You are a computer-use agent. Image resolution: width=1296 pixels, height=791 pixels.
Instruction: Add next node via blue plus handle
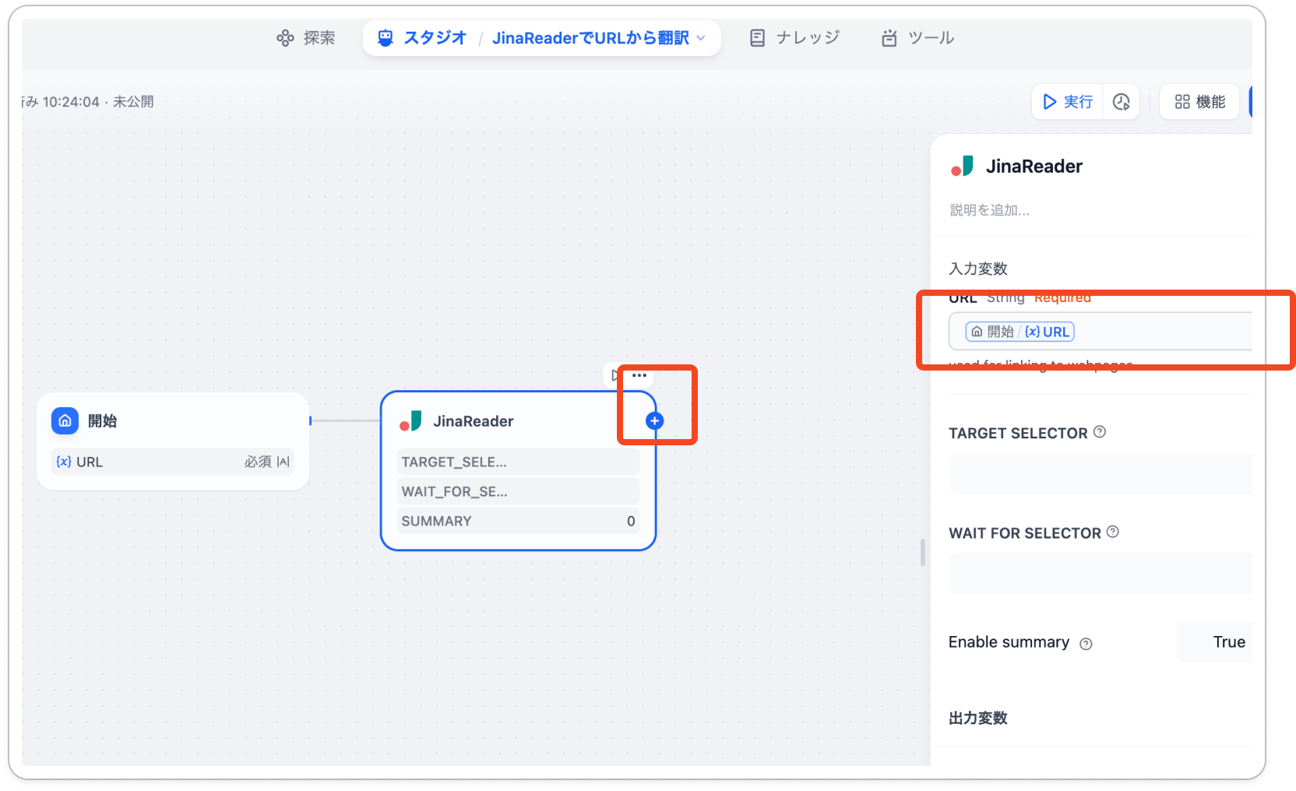point(654,421)
